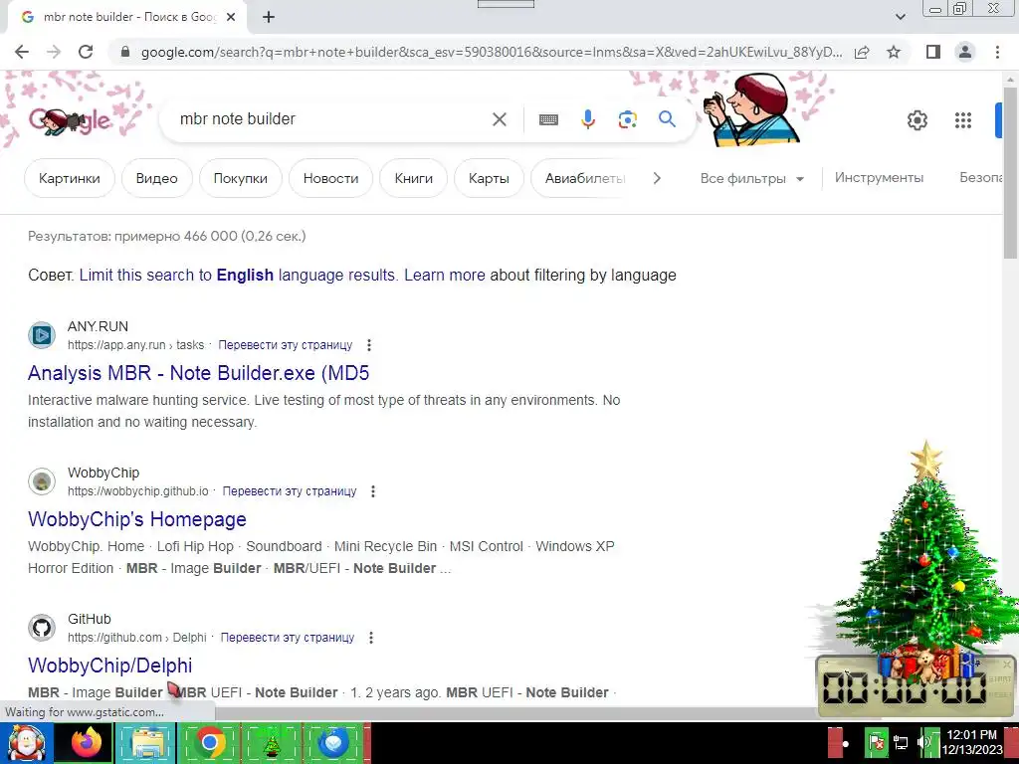Switch to the Новости filter

[x=330, y=178]
